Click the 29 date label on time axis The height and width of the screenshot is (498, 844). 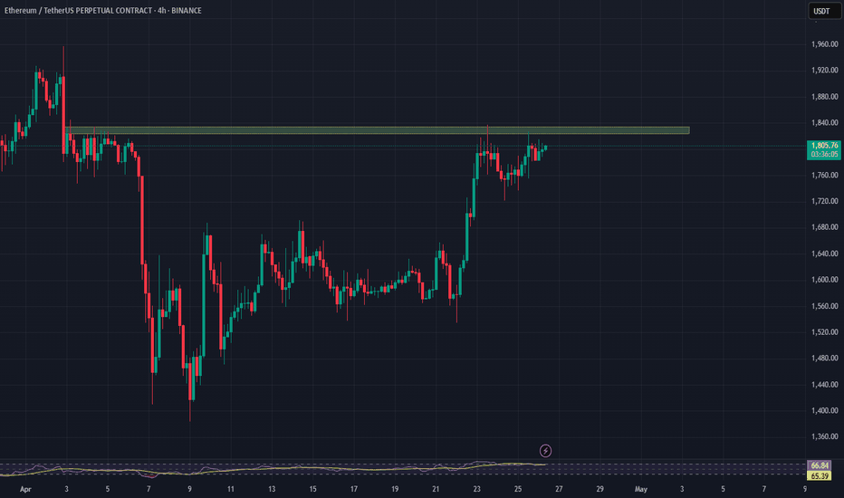[x=599, y=489]
